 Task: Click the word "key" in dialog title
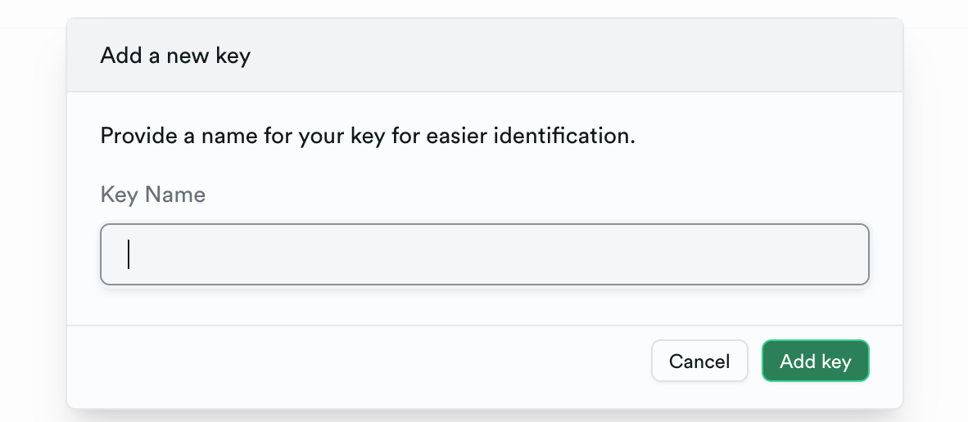(233, 56)
